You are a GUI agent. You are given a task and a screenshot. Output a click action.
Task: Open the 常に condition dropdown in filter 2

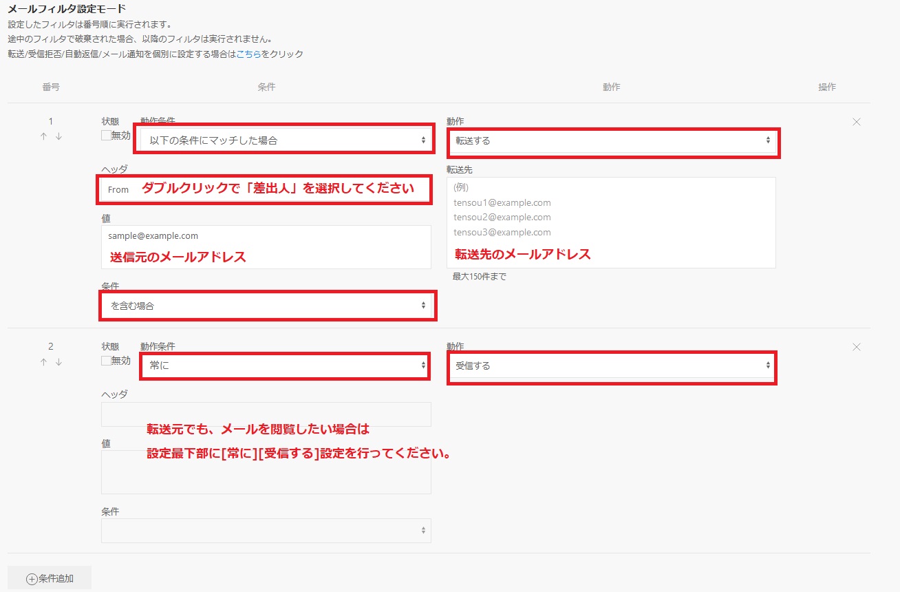pos(285,366)
